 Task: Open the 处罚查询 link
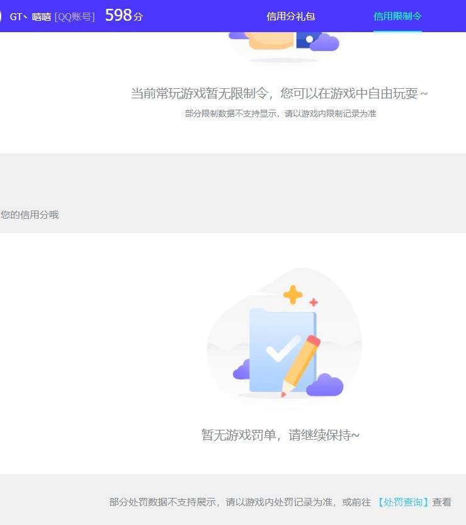[x=403, y=502]
